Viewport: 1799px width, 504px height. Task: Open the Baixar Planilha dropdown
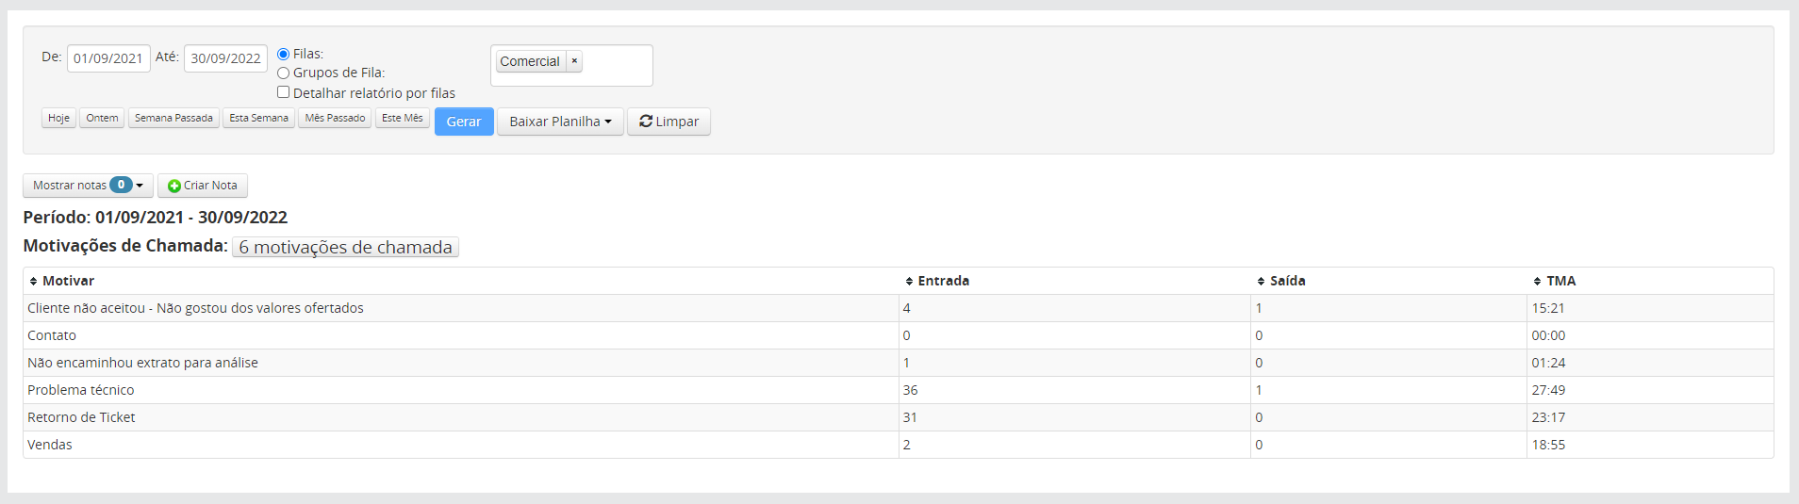pos(560,122)
